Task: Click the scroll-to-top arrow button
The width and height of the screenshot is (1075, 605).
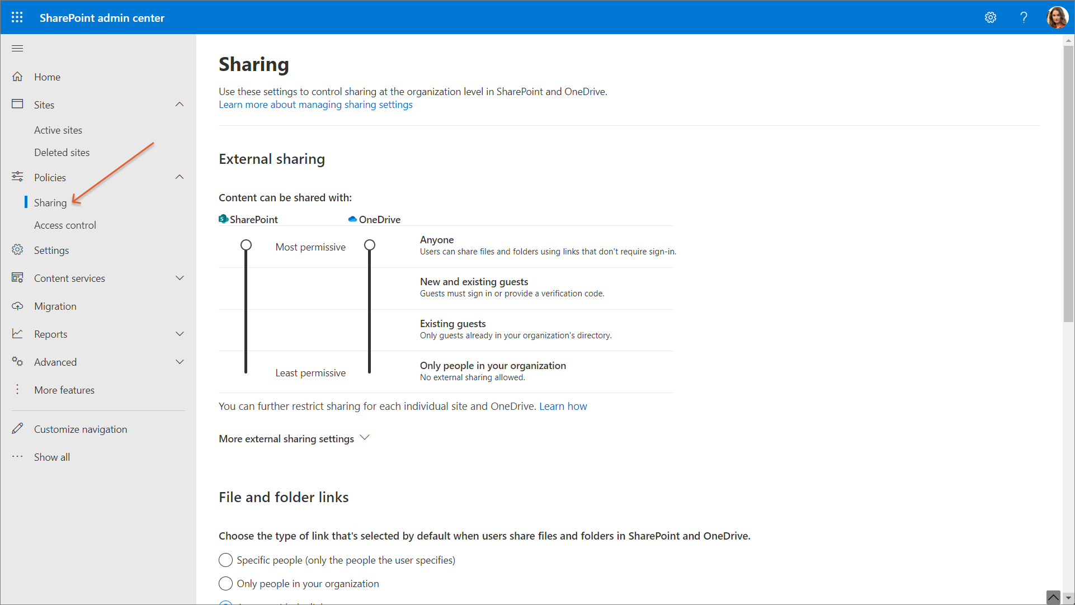Action: click(1053, 597)
